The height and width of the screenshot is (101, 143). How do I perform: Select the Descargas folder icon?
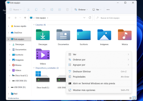click(x=43, y=35)
